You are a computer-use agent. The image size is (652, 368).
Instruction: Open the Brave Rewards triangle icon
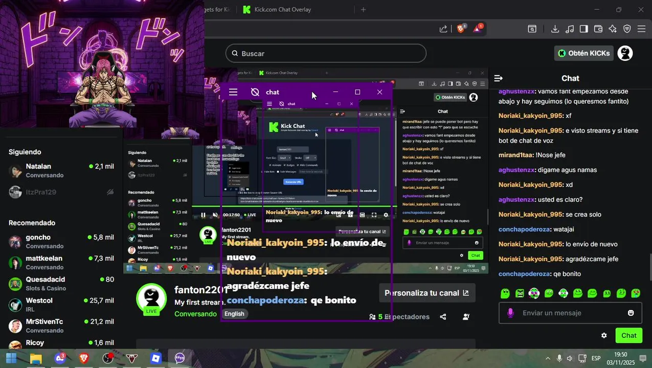478,29
